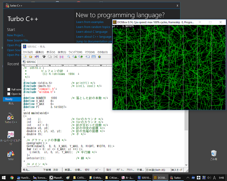Click the new file icon in Hidemaru toolbar
The image size is (227, 181).
coord(25,57)
